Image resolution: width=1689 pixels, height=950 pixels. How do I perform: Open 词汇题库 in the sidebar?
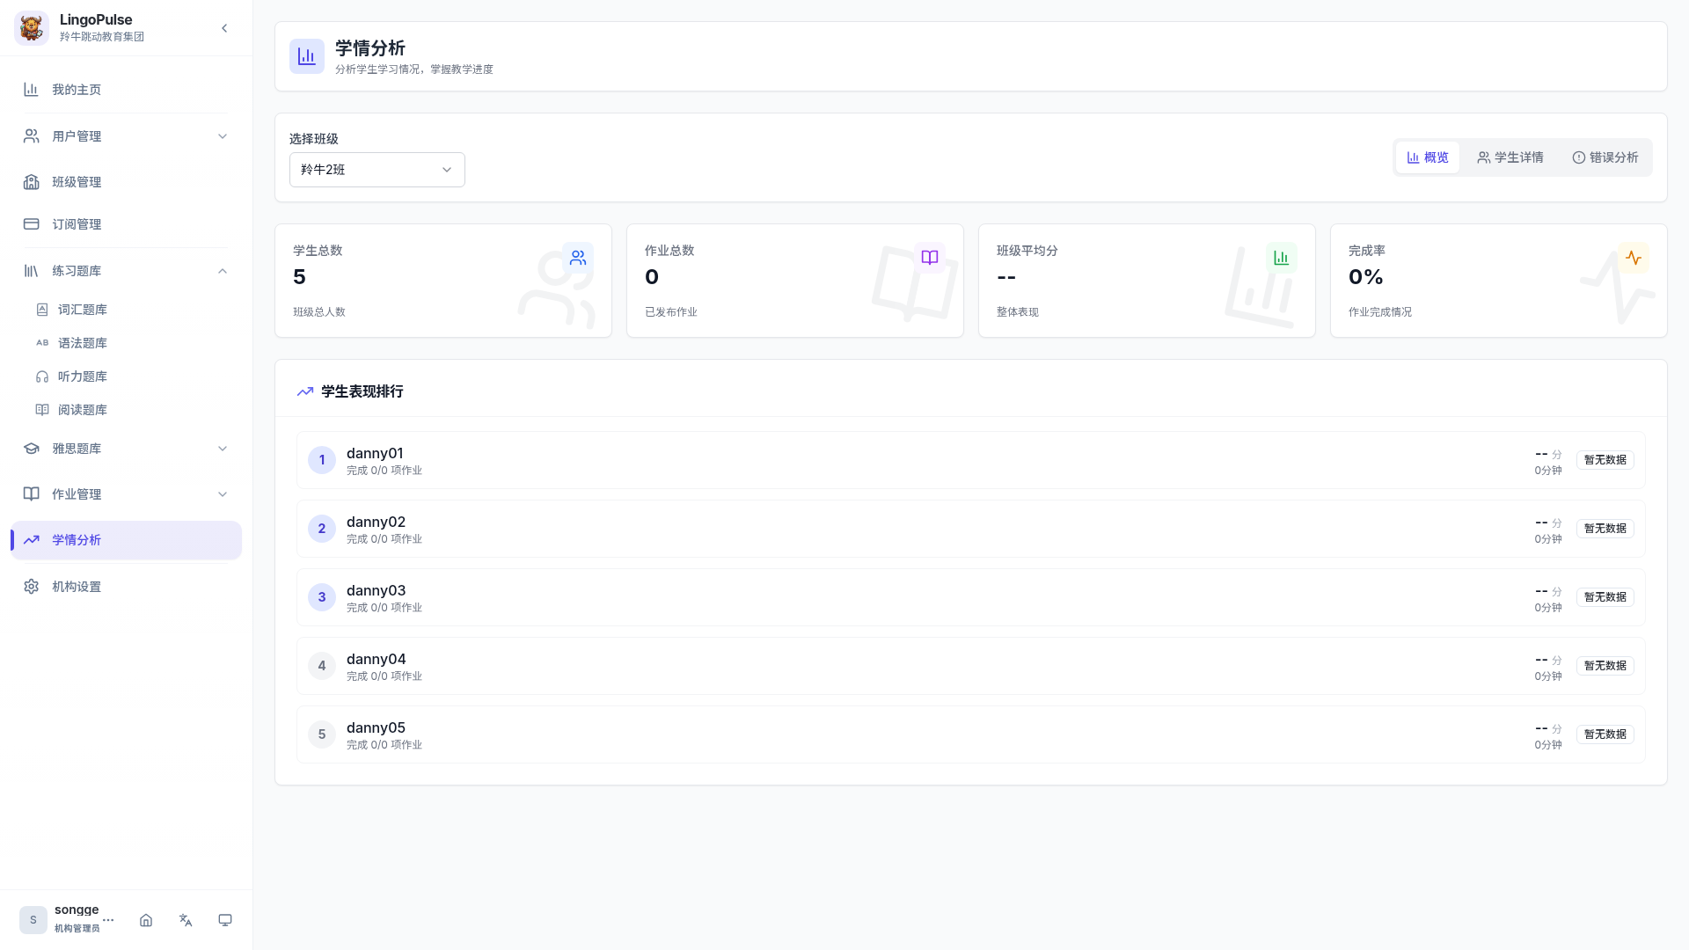[x=83, y=310]
